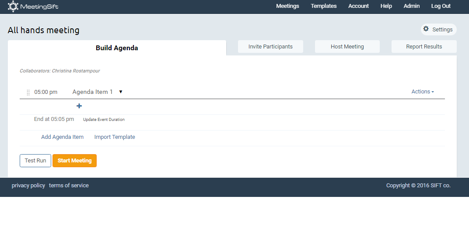Grab the drag handle beside 05:00 pm
This screenshot has width=469, height=248.
28,92
